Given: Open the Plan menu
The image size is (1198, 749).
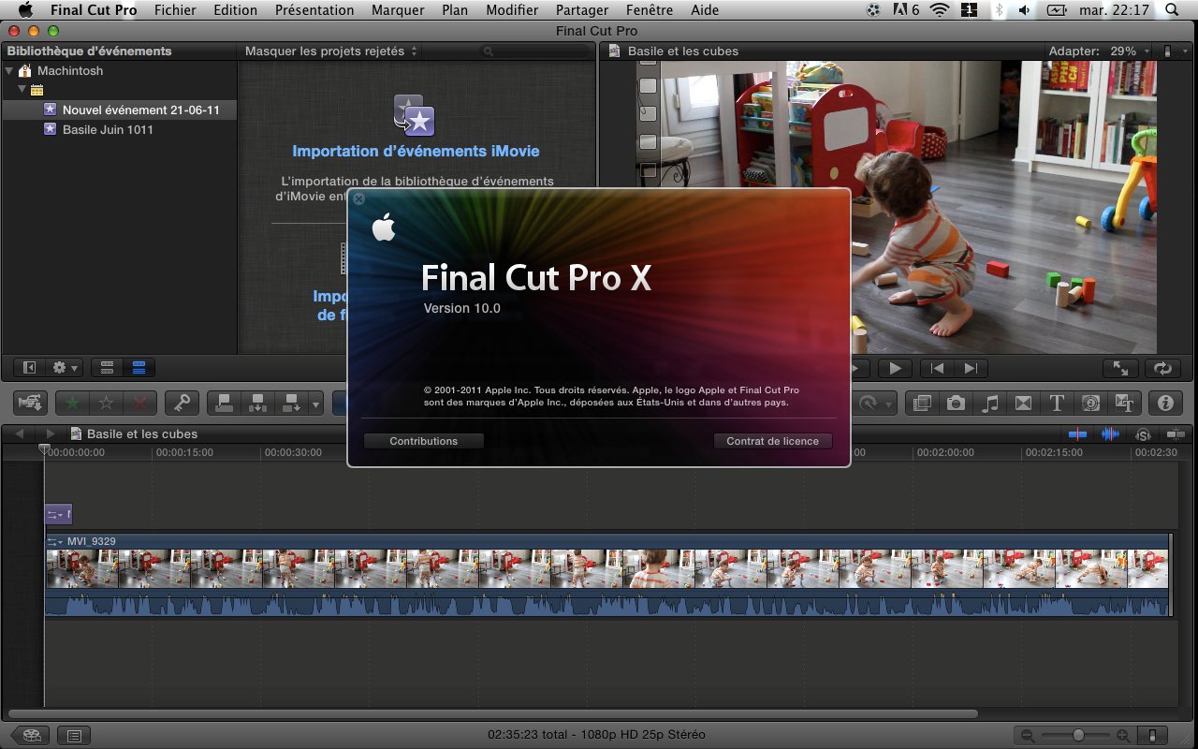Looking at the screenshot, I should point(455,10).
